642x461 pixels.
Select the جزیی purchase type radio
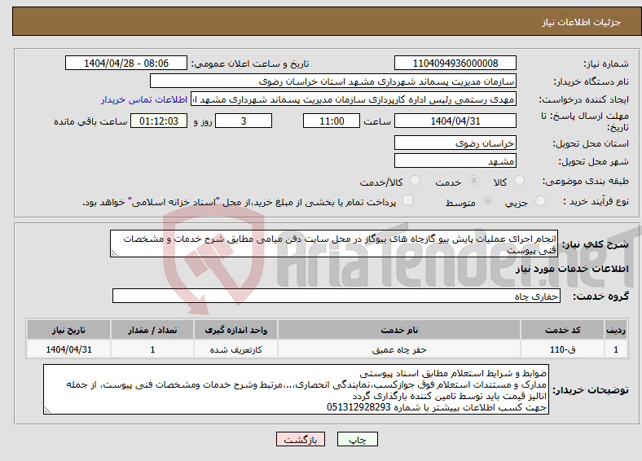tap(540, 201)
